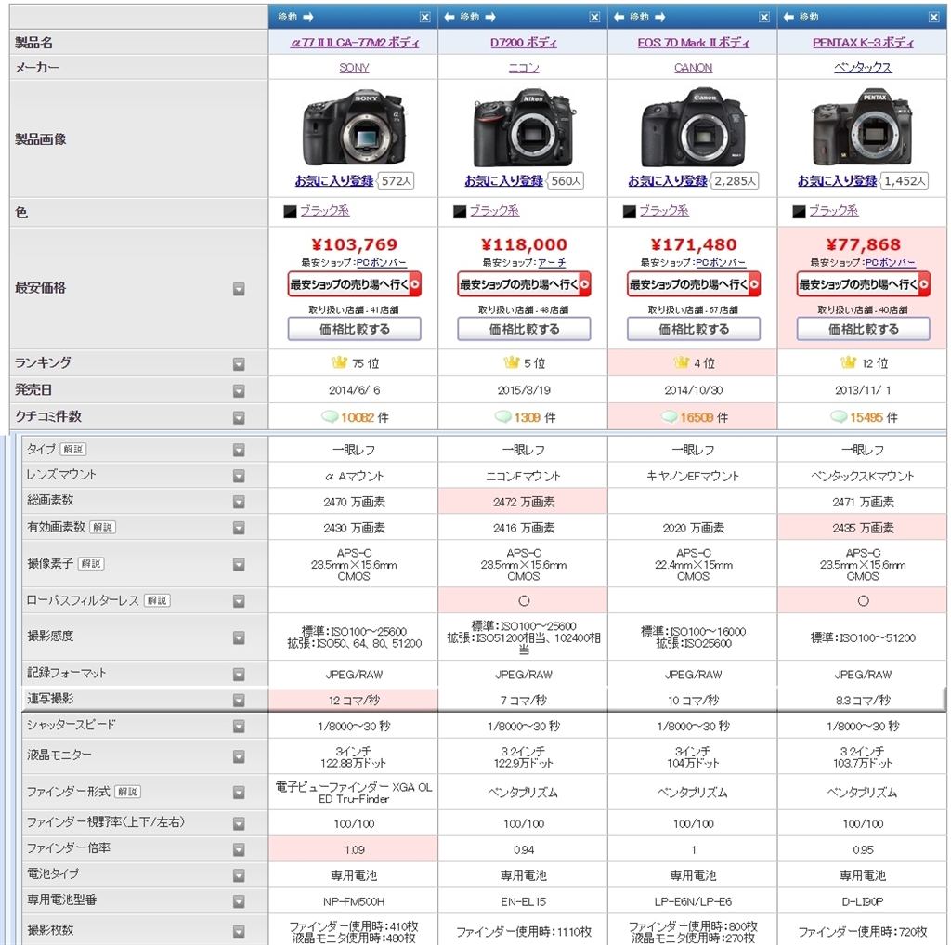Click 価格比較する under PENTAX K-3
Screen dimensions: 951x945
[x=863, y=329]
